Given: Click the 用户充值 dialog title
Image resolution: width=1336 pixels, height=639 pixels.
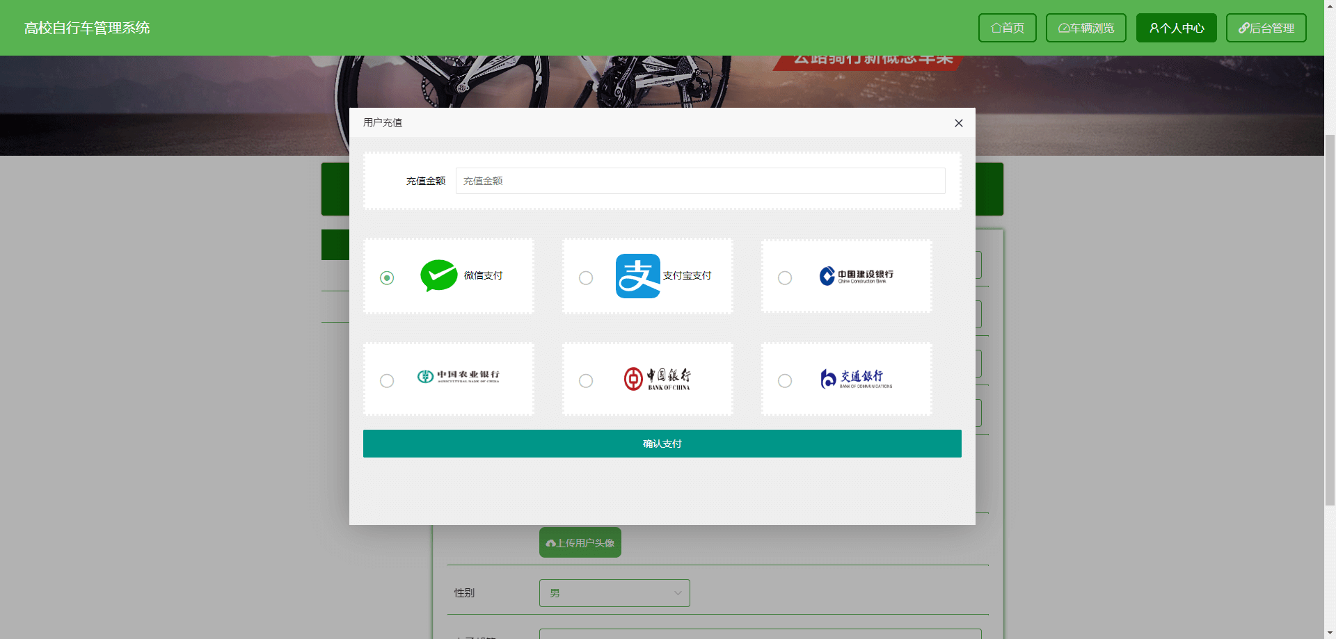Looking at the screenshot, I should coord(383,122).
